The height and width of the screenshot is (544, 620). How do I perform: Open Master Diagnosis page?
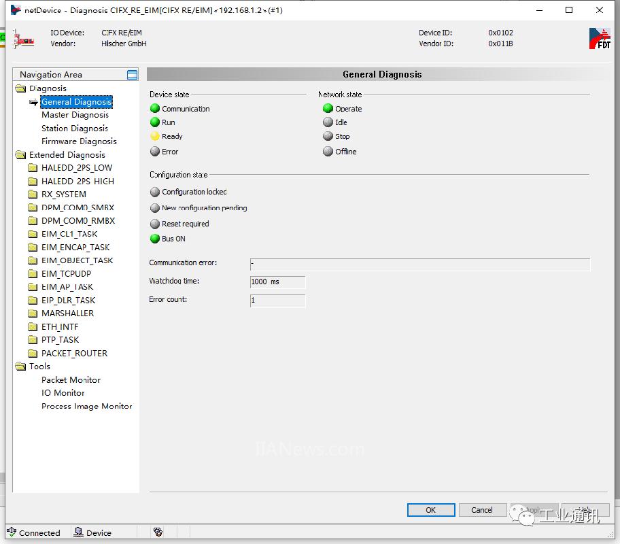pyautogui.click(x=75, y=115)
